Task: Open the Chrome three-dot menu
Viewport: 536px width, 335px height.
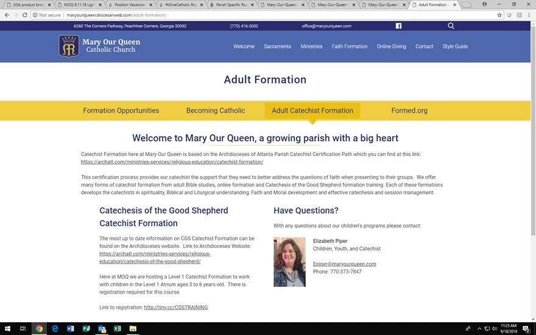Action: (528, 15)
